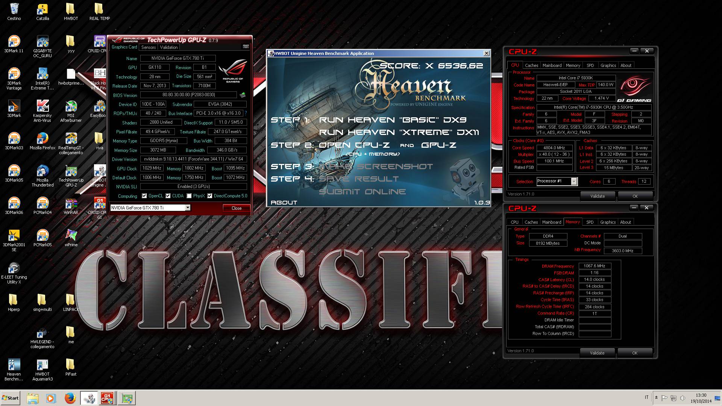The width and height of the screenshot is (722, 406).
Task: Toggle CUDA checkbox in GPU-Z
Action: pyautogui.click(x=168, y=196)
